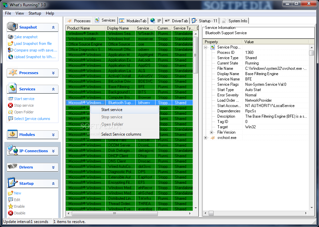Collapse the Snapshot panel chevron
This screenshot has width=319, height=227.
(53, 27)
